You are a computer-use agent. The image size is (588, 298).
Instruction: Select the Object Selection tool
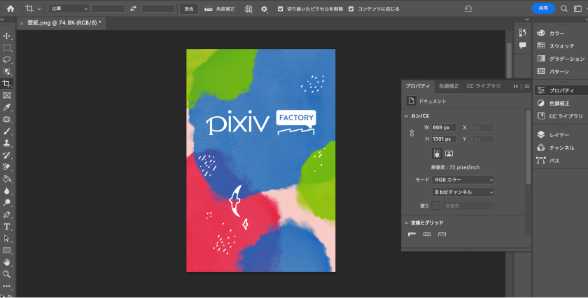coord(7,71)
